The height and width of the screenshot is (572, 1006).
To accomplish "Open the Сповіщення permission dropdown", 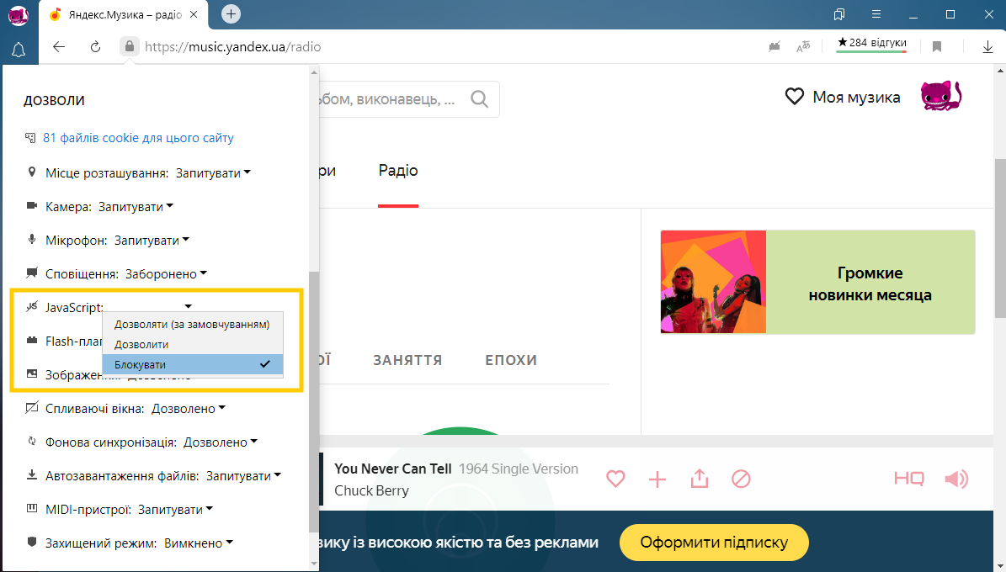I will point(166,274).
